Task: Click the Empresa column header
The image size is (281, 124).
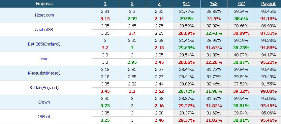Action: (44, 4)
